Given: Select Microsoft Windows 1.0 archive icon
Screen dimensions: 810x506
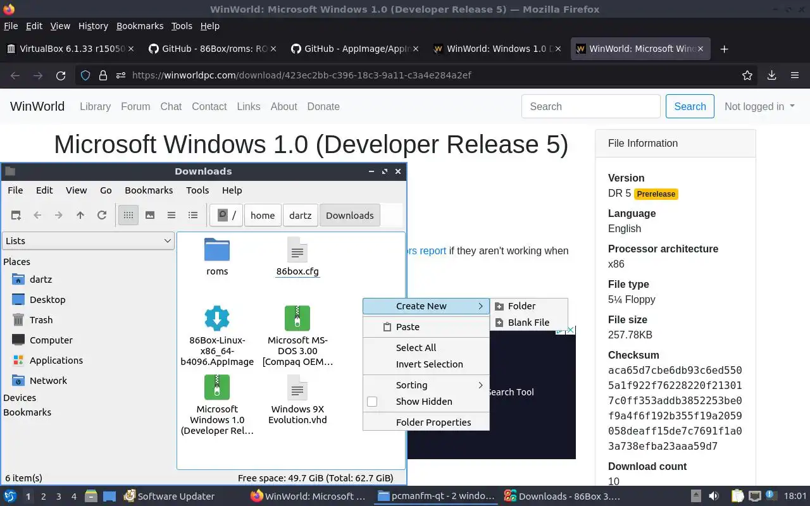Looking at the screenshot, I should [x=217, y=387].
